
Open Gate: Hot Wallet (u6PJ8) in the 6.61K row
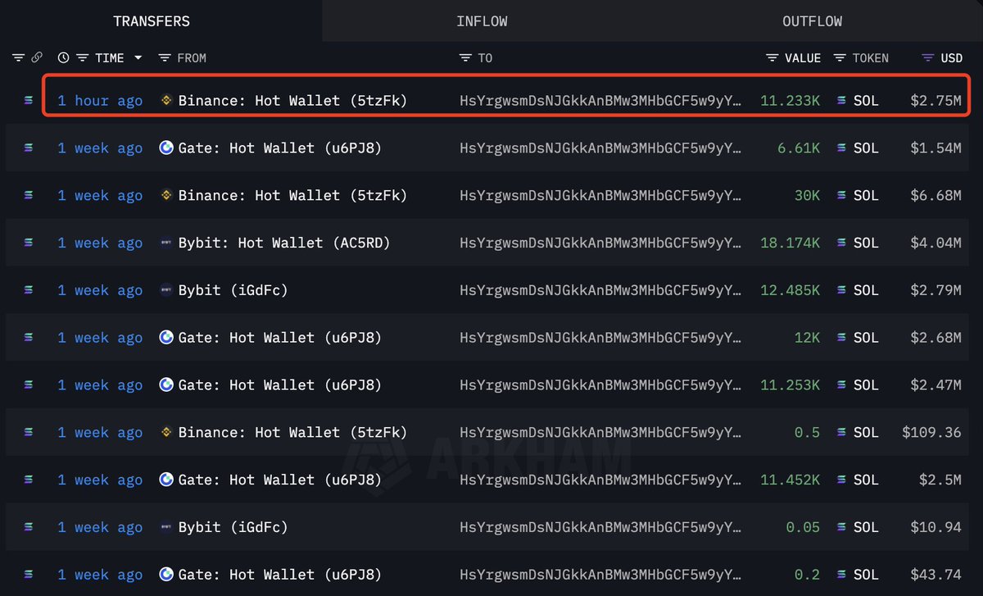pyautogui.click(x=279, y=148)
